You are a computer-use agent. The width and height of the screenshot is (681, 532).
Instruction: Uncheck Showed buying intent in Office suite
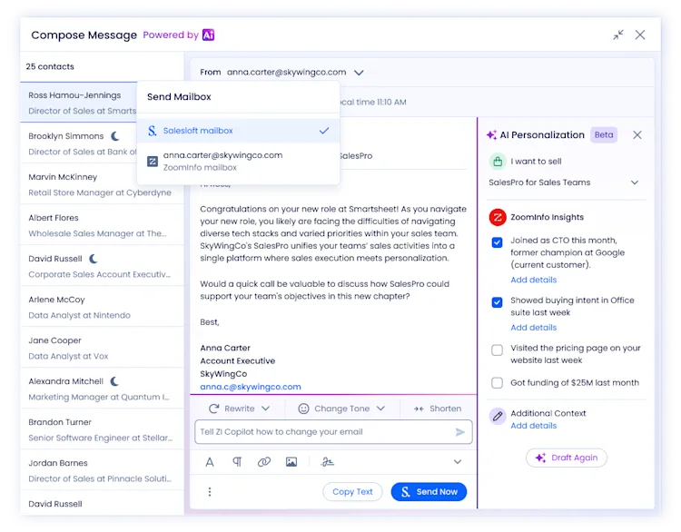498,301
